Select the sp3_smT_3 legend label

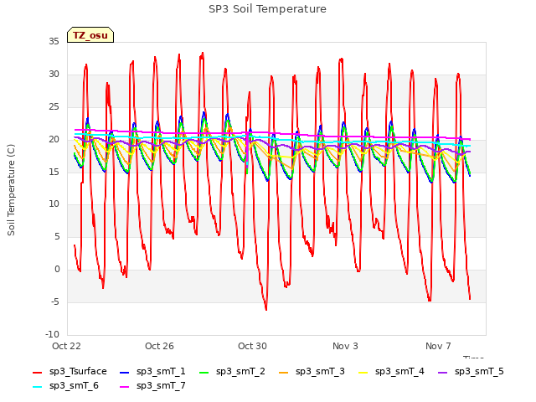pyautogui.click(x=320, y=372)
